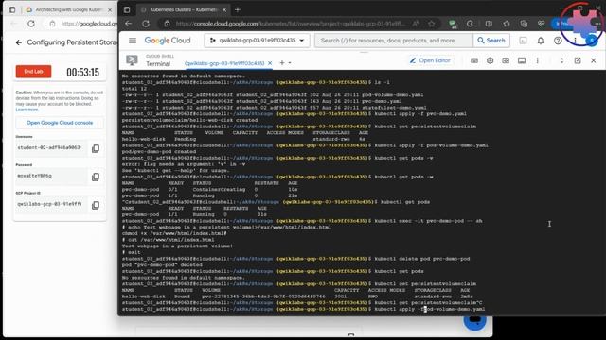Screen dimensions: 606x340
Task: Open the Google Cloud navigation menu hamburger
Action: point(133,41)
